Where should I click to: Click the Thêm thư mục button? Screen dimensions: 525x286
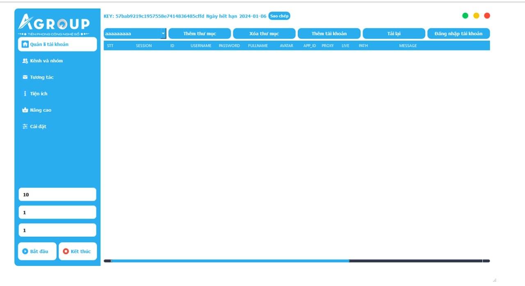pyautogui.click(x=200, y=34)
